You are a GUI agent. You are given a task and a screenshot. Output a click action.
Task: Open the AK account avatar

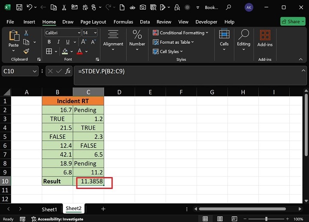click(249, 7)
